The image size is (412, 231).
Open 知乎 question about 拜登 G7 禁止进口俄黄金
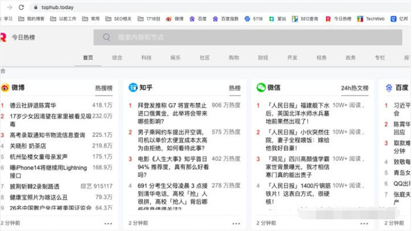(x=173, y=113)
